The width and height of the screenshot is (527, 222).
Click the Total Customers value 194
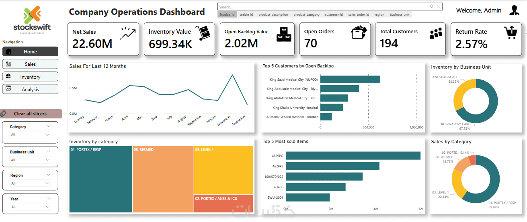389,43
